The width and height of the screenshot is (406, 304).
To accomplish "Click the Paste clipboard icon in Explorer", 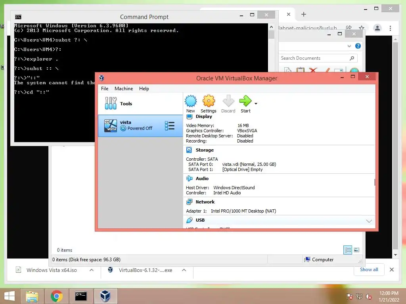I will pos(301,70).
